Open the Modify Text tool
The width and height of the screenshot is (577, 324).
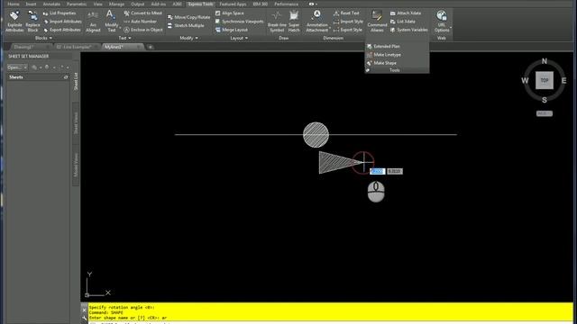(111, 21)
